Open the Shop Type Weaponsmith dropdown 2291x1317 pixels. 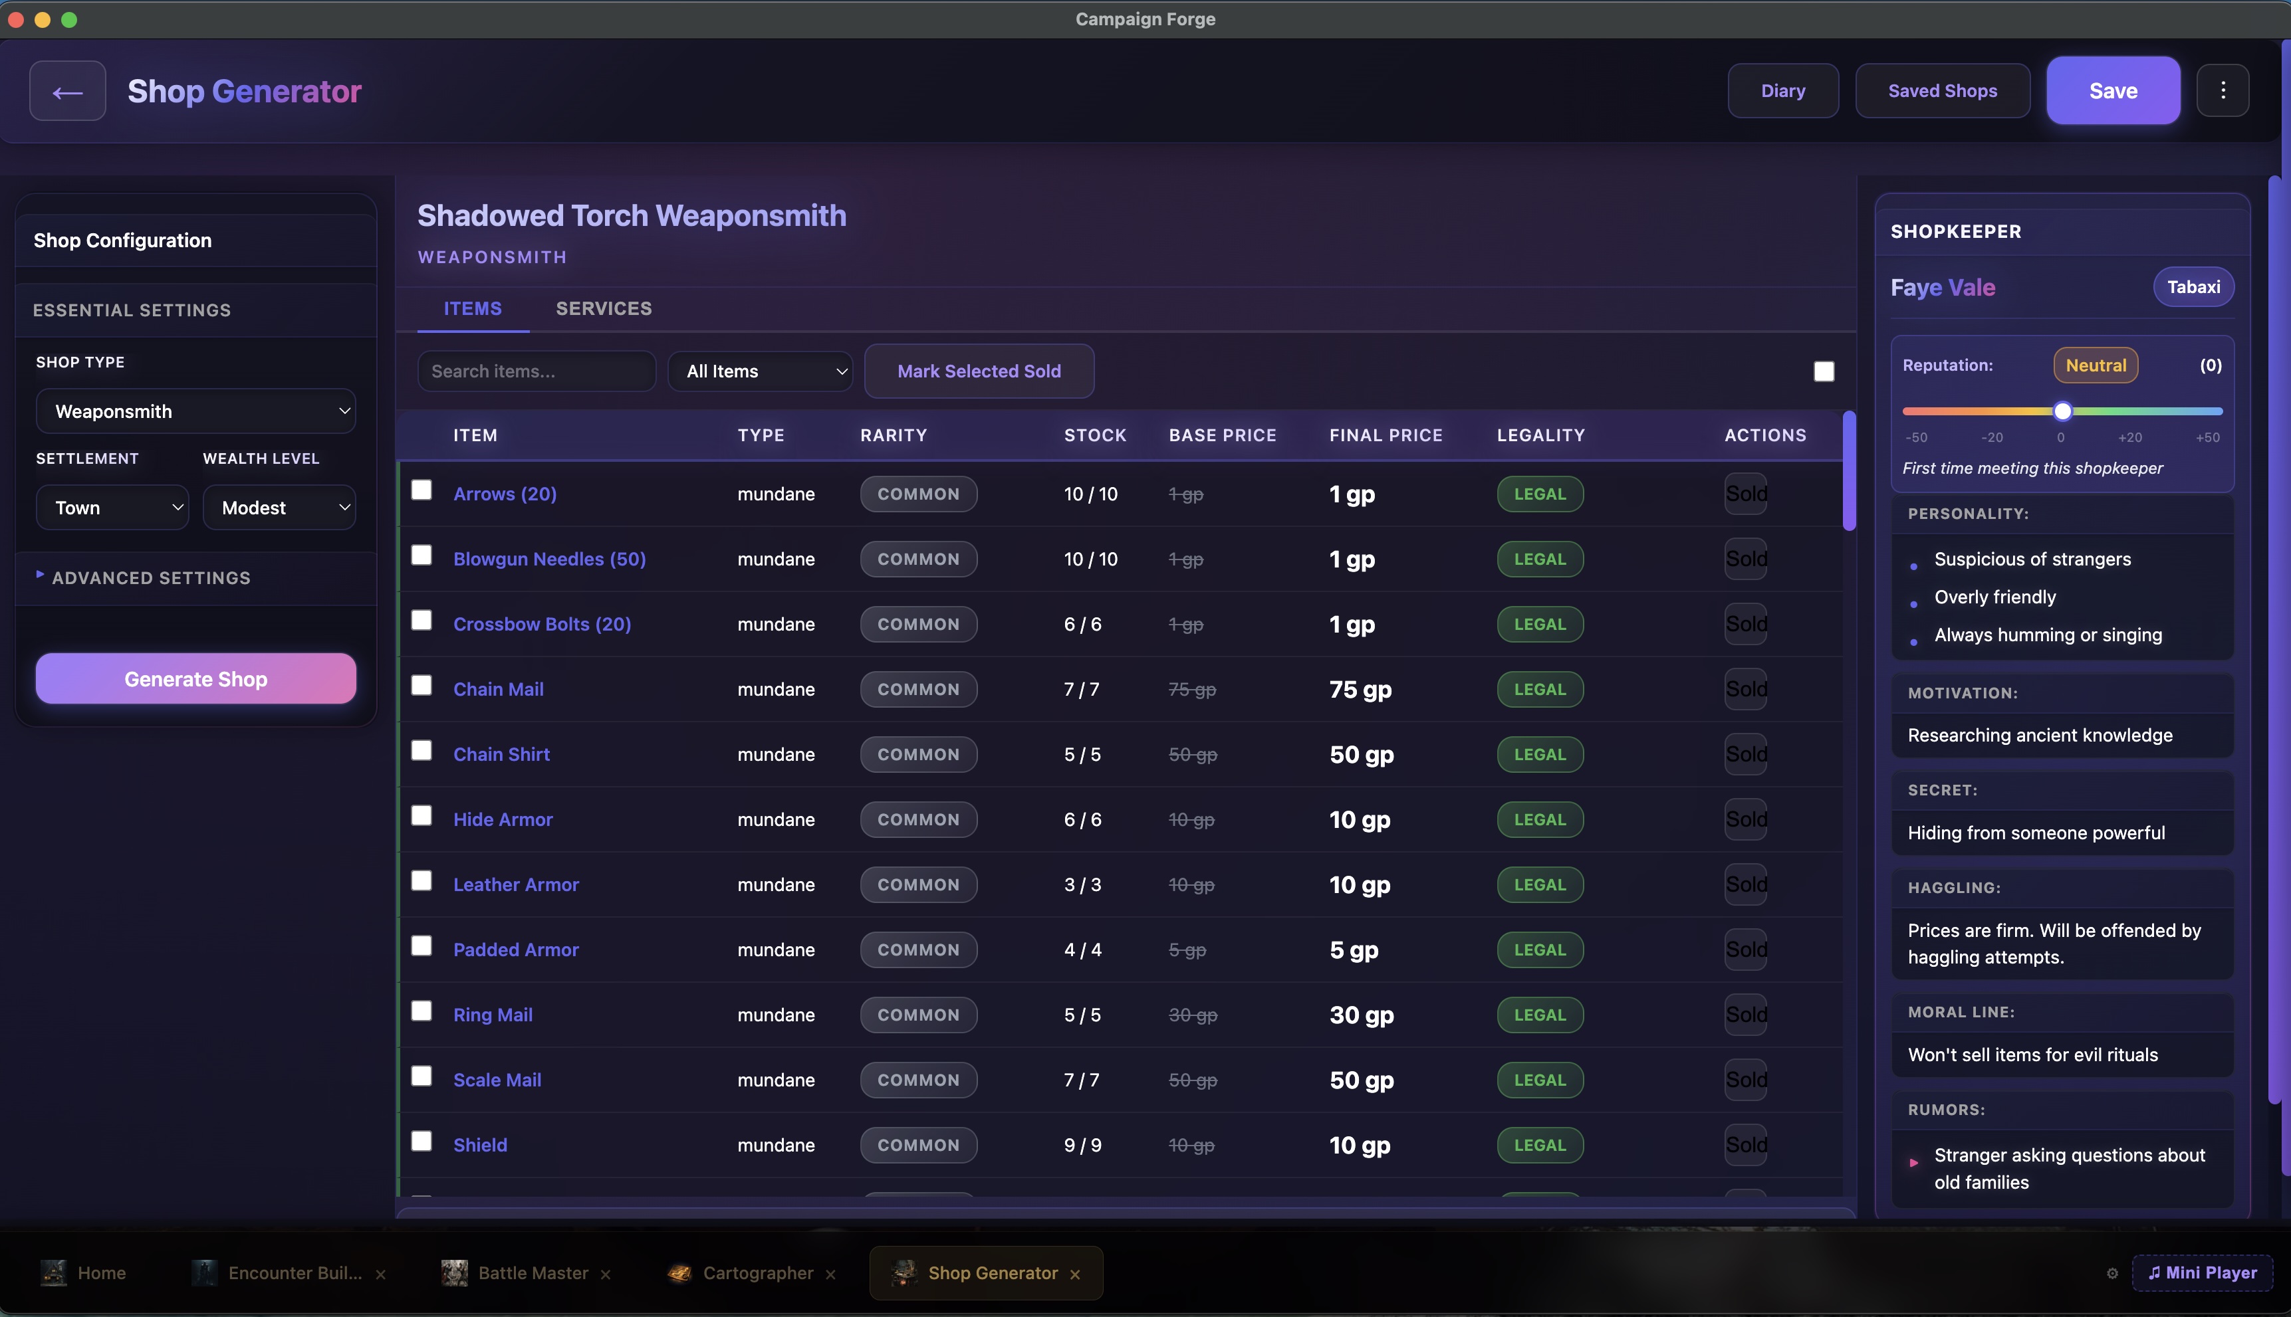tap(195, 411)
